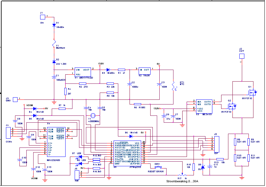Click the J2 OUT connector square

242,56
